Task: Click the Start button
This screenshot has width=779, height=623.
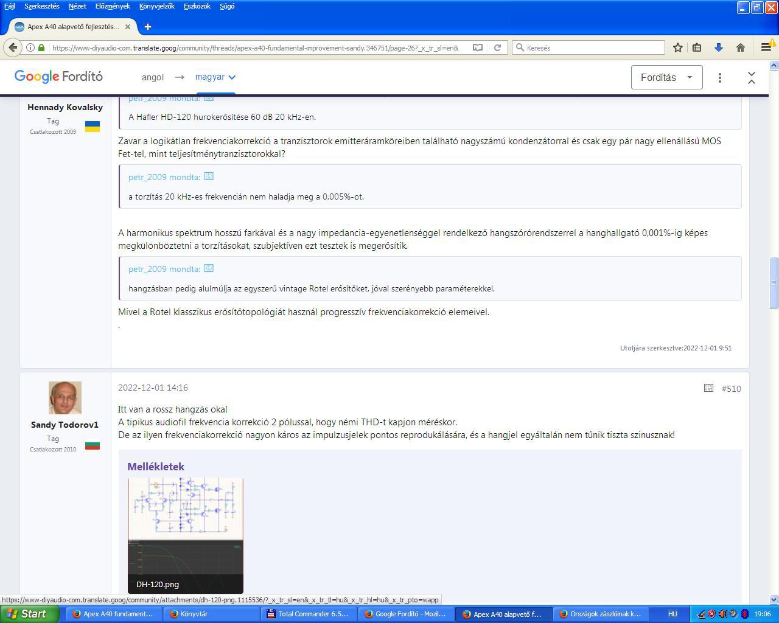Action: click(x=30, y=614)
